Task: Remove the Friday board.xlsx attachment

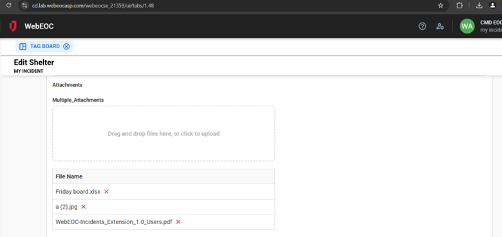Action: click(107, 191)
